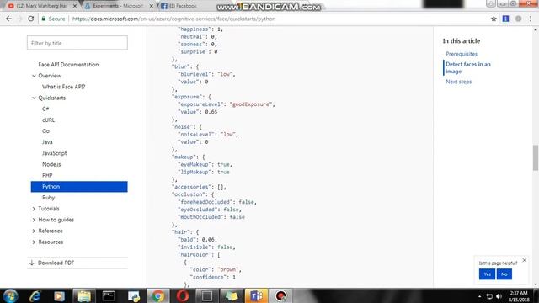Open Bandicam recorder from taskbar

coord(280,295)
